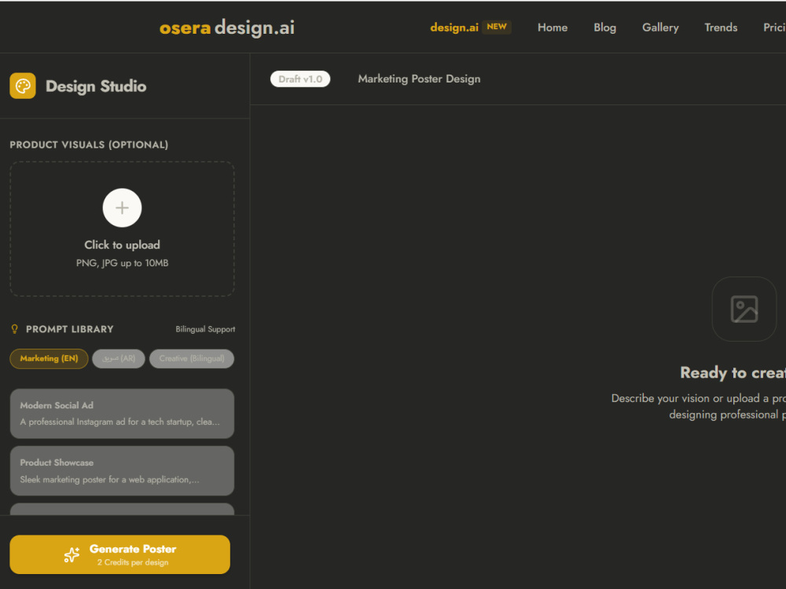
Task: Click the '2 Credits per design' text
Action: 133,562
